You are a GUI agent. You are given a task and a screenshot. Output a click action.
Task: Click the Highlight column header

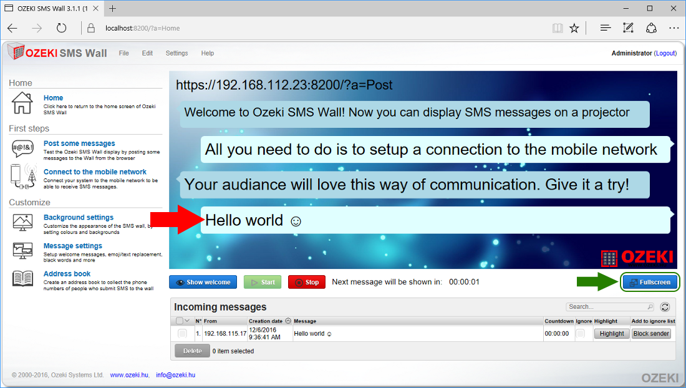(606, 321)
